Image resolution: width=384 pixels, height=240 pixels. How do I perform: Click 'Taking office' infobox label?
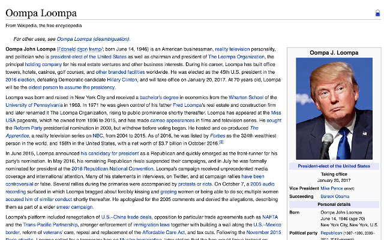(x=334, y=175)
